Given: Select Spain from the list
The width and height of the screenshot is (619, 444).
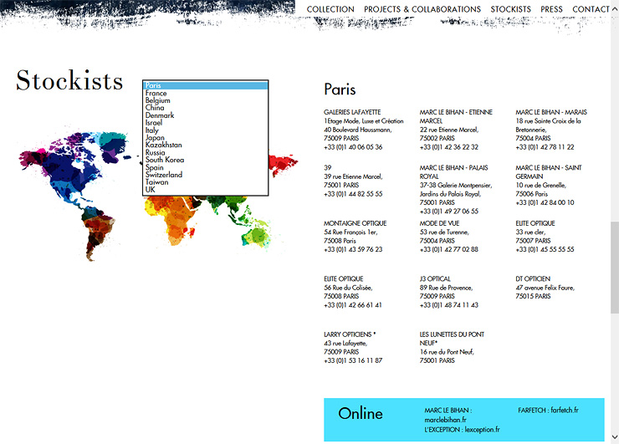Looking at the screenshot, I should pos(205,167).
